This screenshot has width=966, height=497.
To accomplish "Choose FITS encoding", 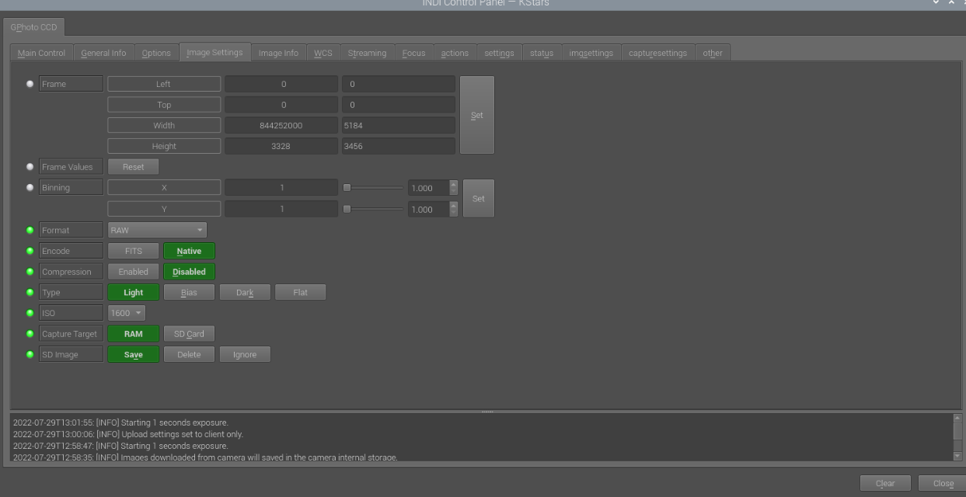I will (x=134, y=251).
